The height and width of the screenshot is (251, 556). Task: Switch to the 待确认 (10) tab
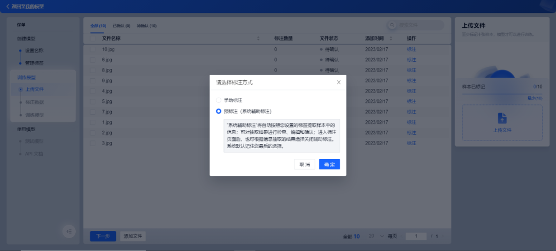click(x=146, y=26)
